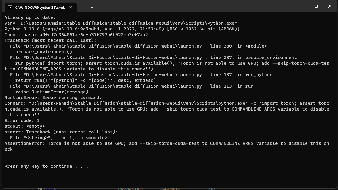
Task: Click the 'RuntimeError: Error running command.' line
Action: [53, 98]
